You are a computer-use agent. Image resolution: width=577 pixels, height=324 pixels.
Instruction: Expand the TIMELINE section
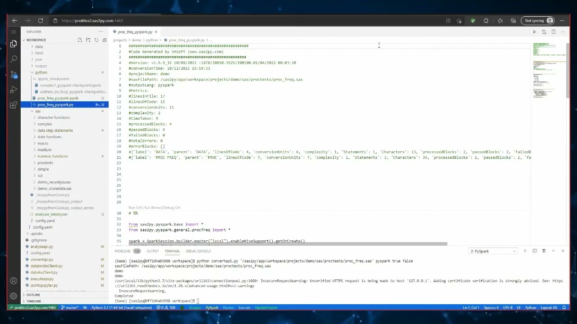click(34, 301)
